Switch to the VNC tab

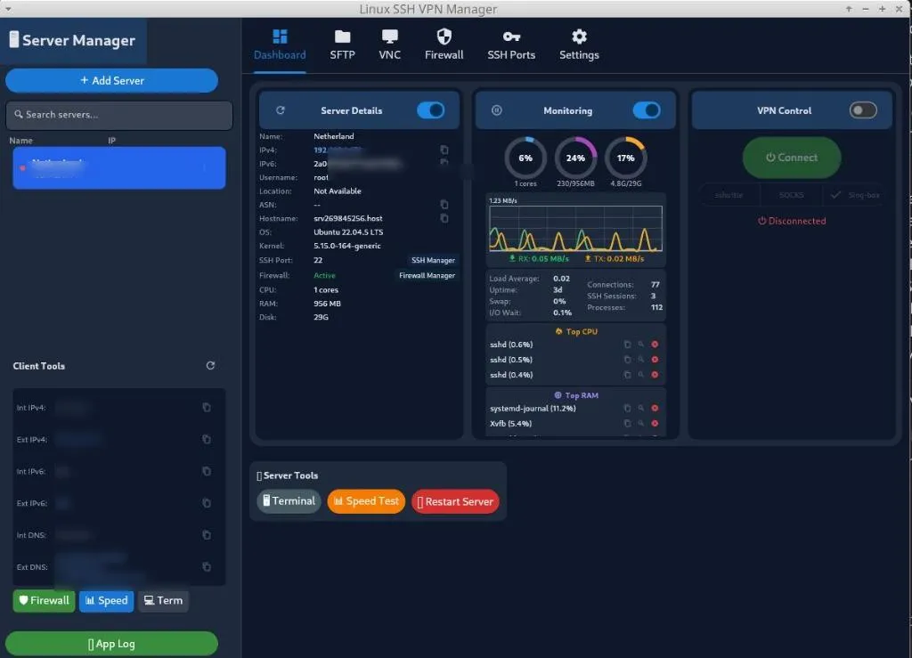click(x=390, y=45)
